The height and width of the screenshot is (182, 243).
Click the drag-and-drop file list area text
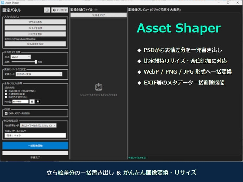pyautogui.click(x=99, y=95)
